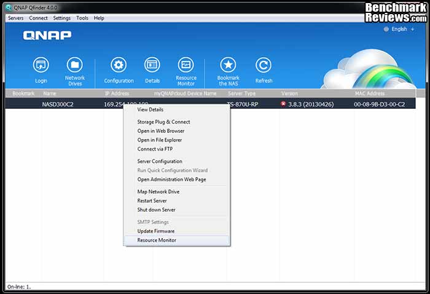The image size is (430, 294).
Task: Open Network Drives from the toolbar
Action: 74,65
